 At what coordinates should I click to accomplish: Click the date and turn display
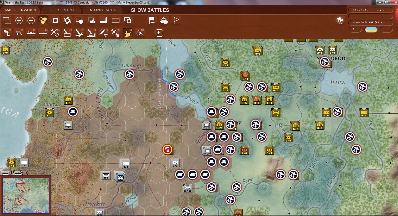point(370,10)
